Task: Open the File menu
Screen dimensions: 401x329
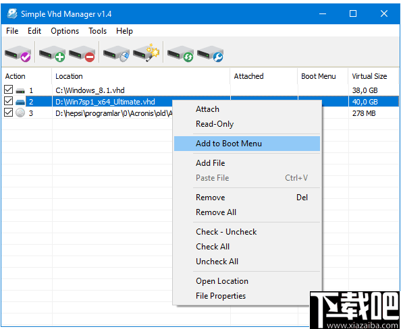Action: [x=12, y=31]
